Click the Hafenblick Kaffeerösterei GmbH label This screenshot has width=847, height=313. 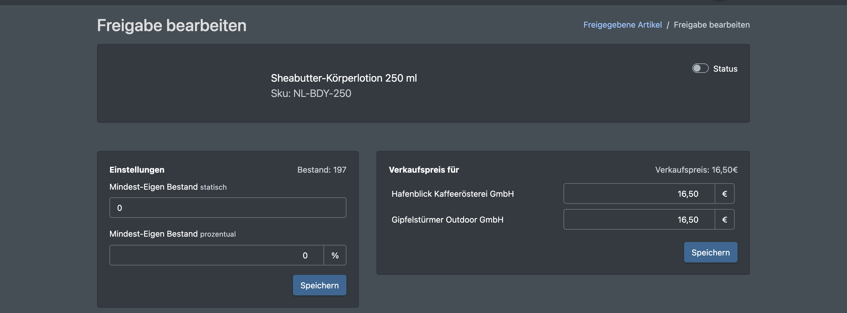tap(452, 193)
